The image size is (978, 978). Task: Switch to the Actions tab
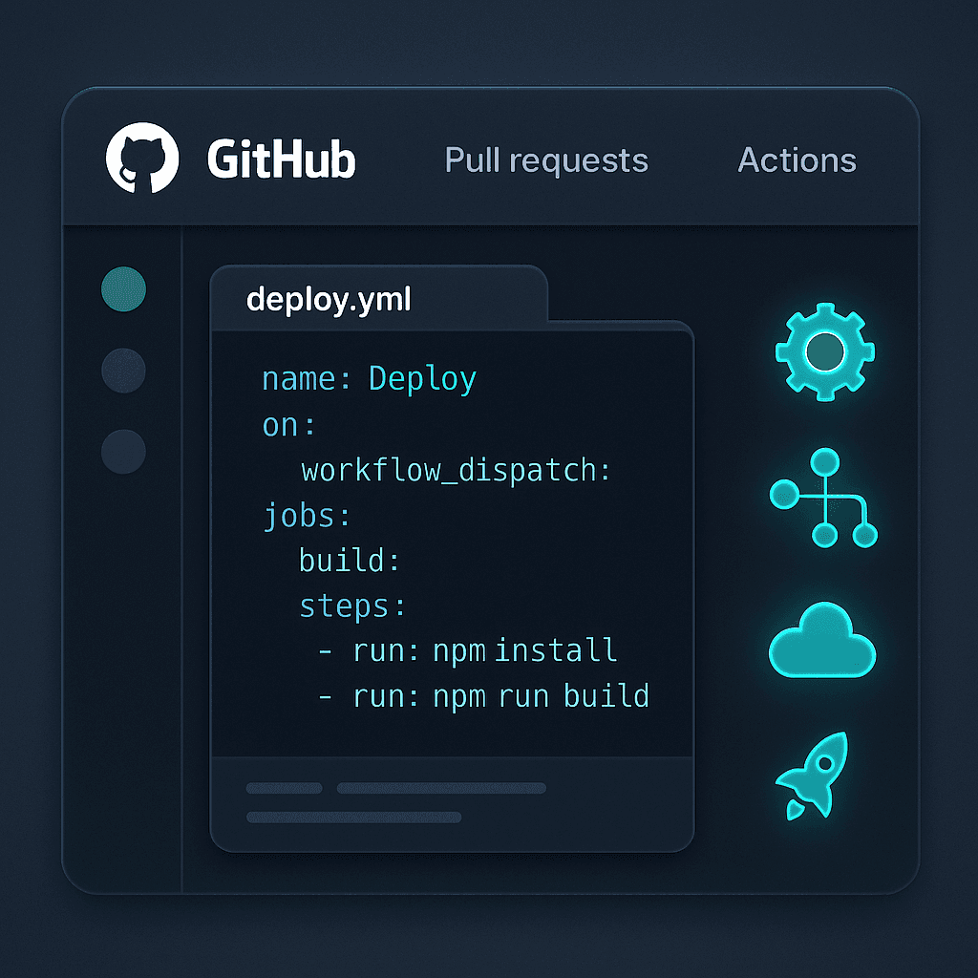point(797,160)
